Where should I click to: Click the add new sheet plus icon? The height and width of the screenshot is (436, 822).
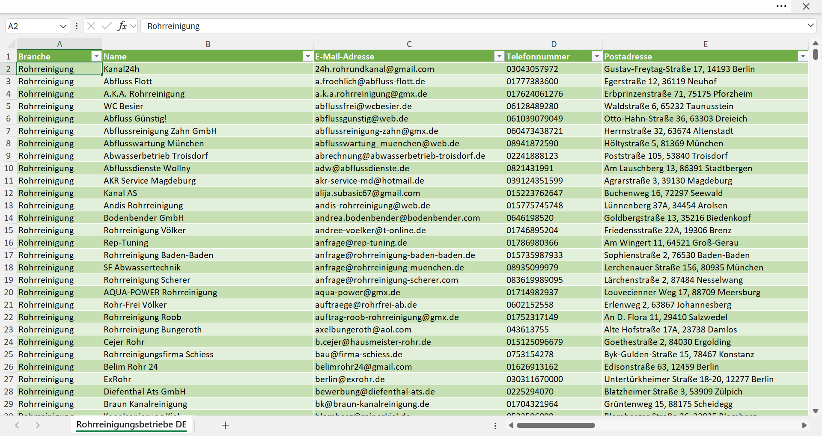[x=225, y=425]
